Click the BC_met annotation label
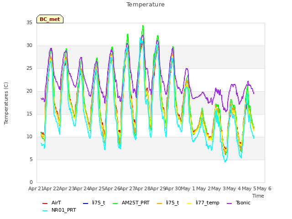The height and width of the screenshot is (219, 292). pyautogui.click(x=50, y=19)
